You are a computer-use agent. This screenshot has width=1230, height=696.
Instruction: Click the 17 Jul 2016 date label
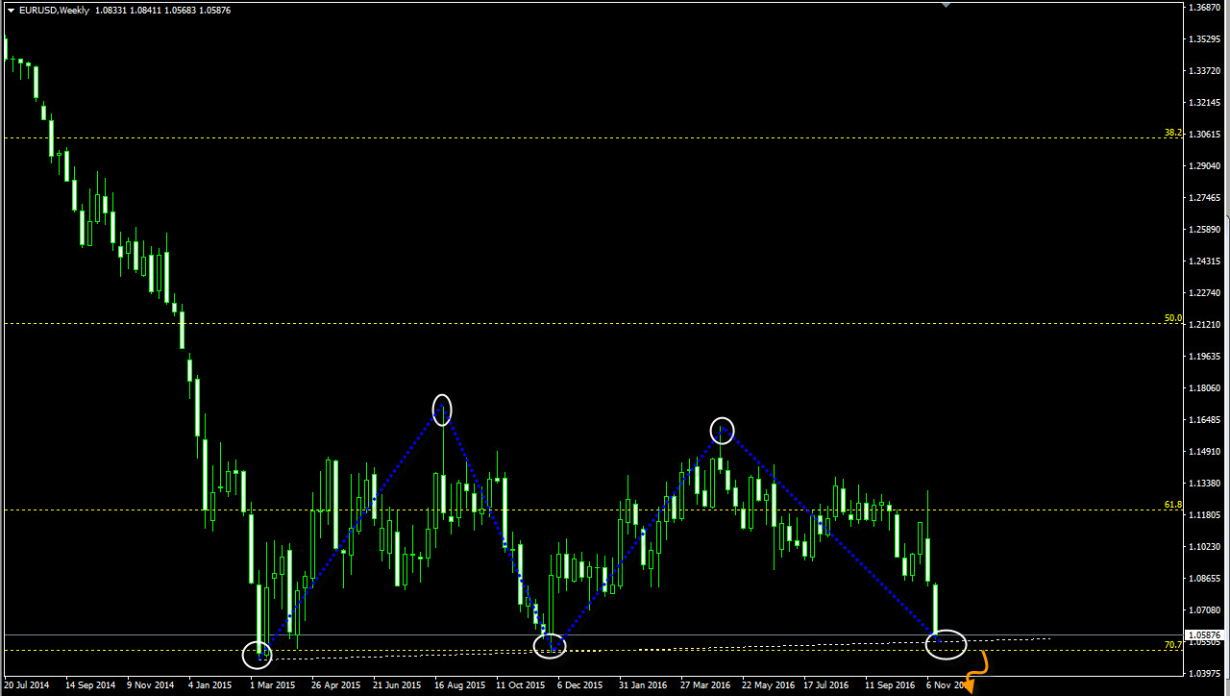tap(826, 686)
